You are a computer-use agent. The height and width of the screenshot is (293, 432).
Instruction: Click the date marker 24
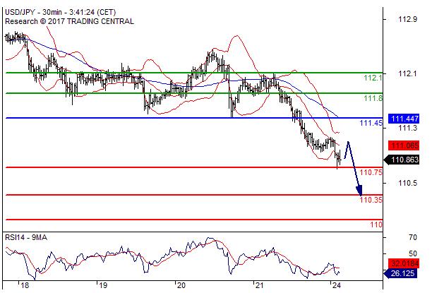click(x=337, y=285)
